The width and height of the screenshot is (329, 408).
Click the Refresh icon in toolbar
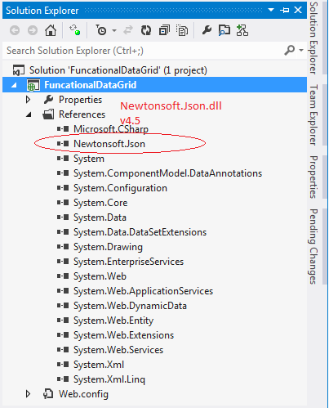[x=146, y=30]
